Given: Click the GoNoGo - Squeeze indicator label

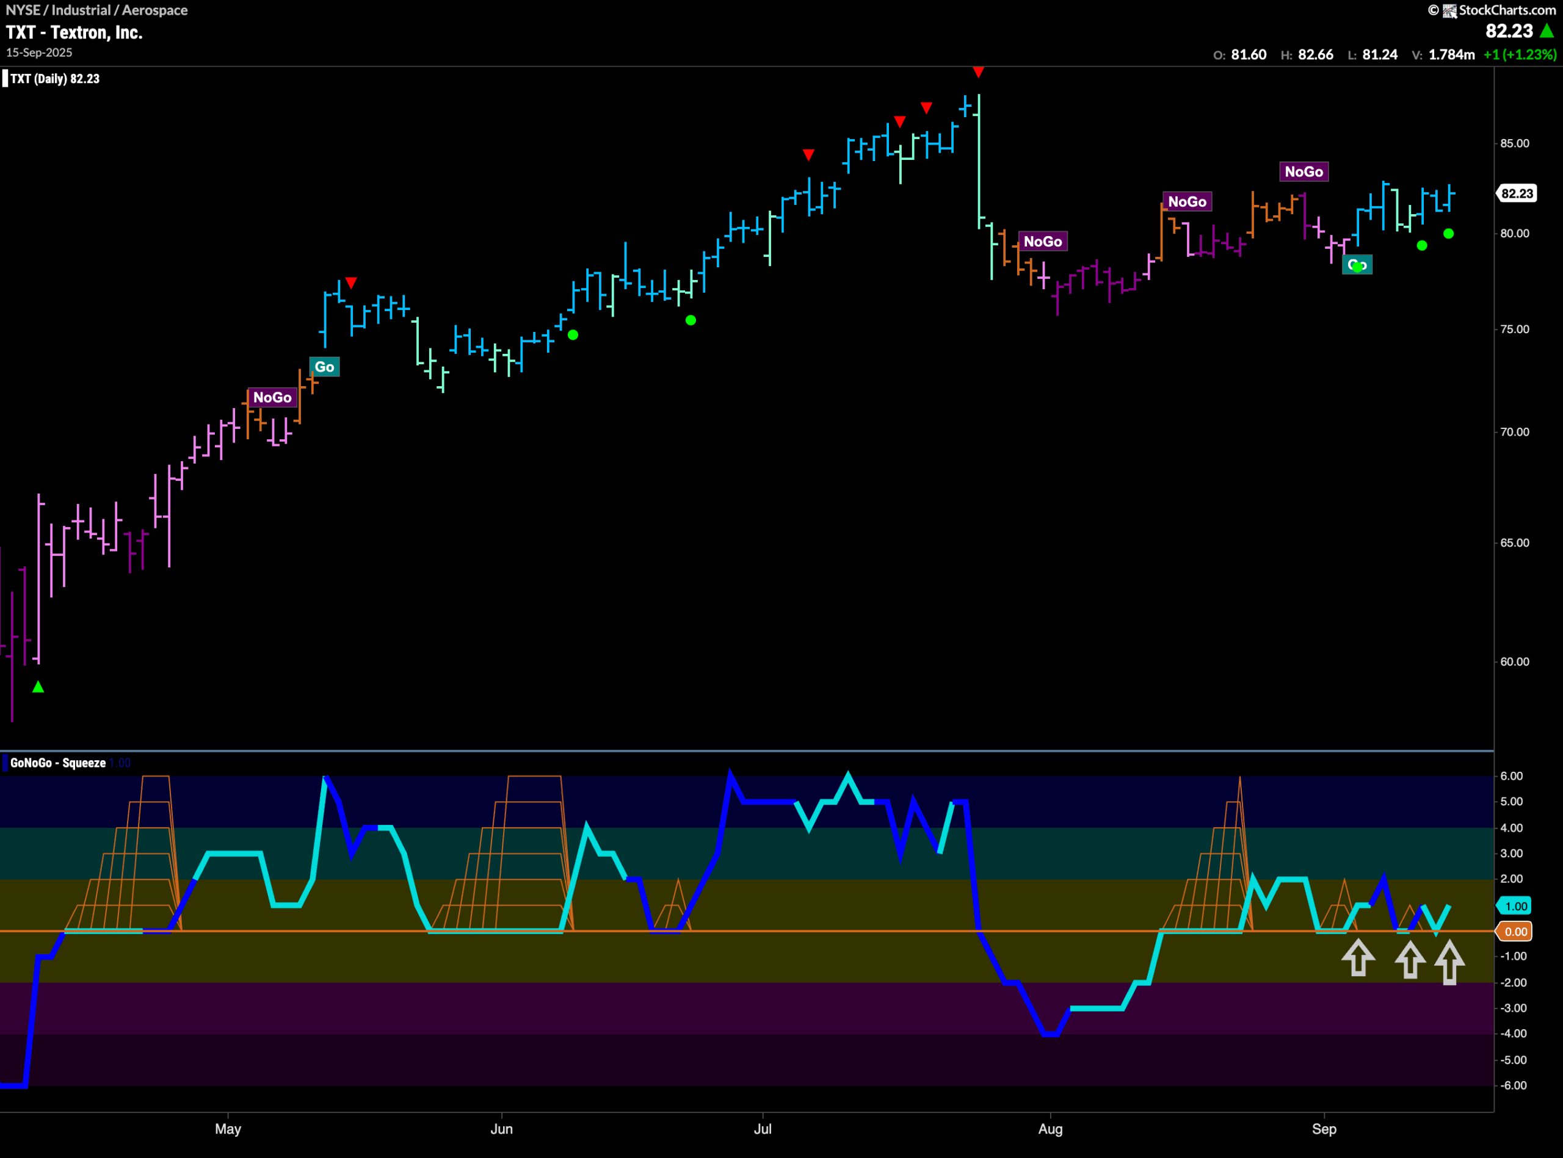Looking at the screenshot, I should (57, 763).
